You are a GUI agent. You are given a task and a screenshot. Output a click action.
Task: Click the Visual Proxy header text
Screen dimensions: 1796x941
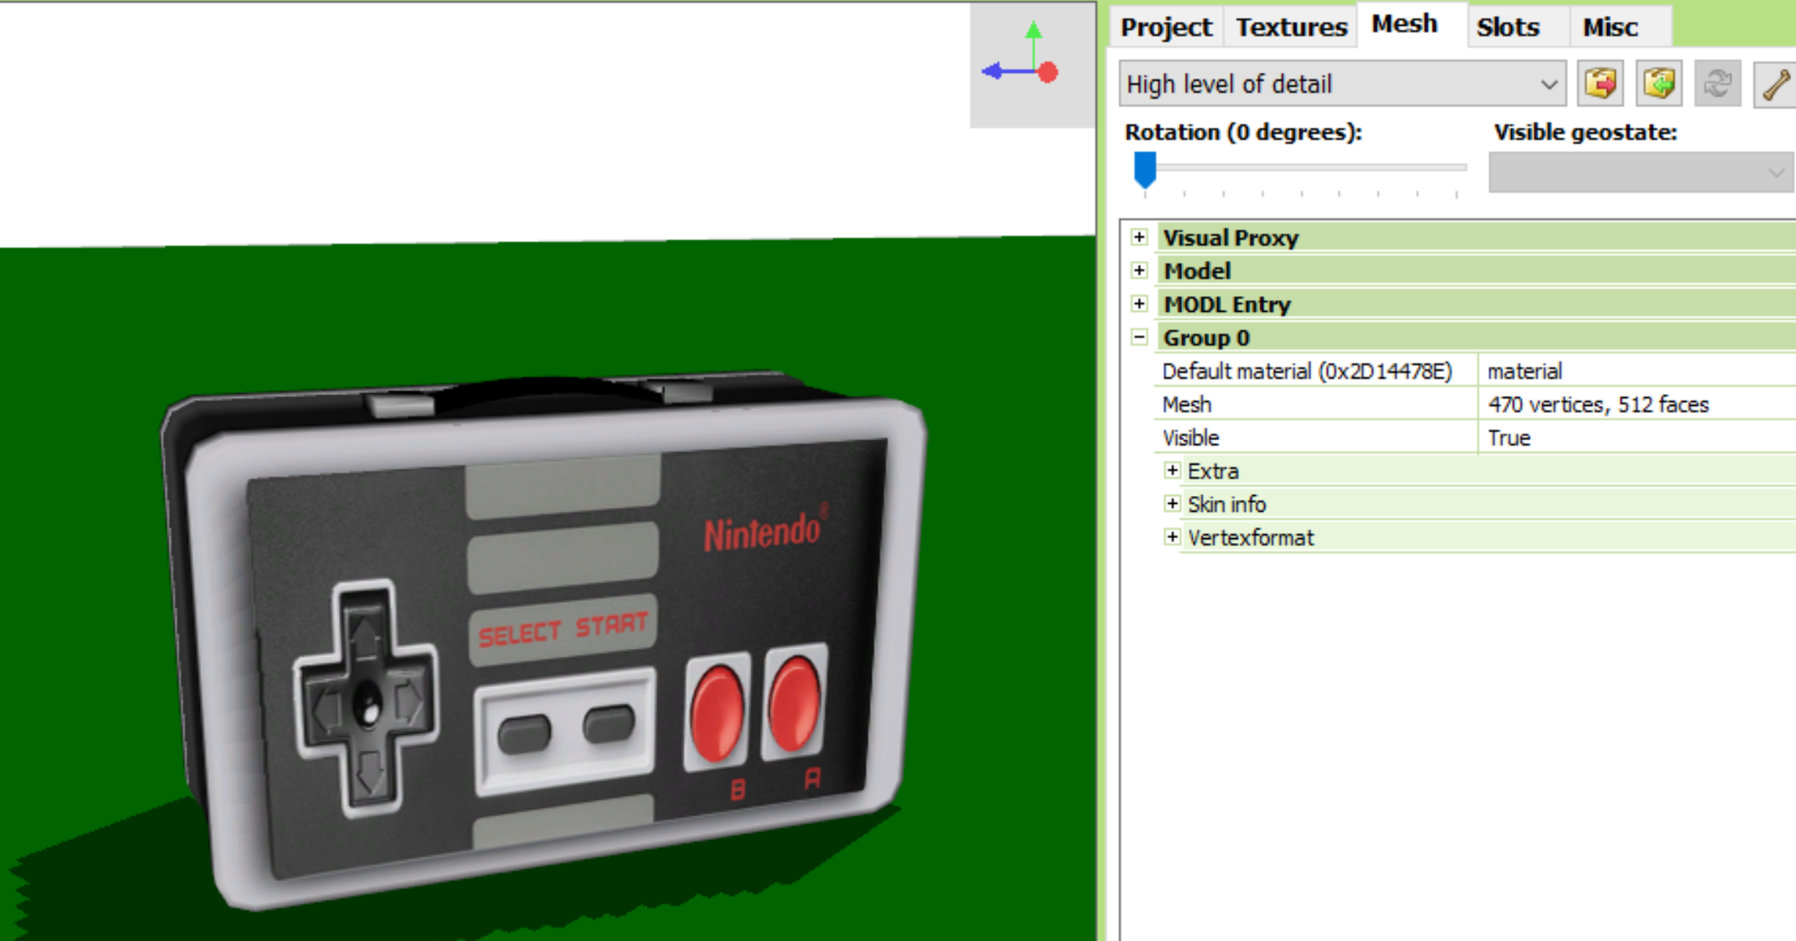click(x=1230, y=237)
